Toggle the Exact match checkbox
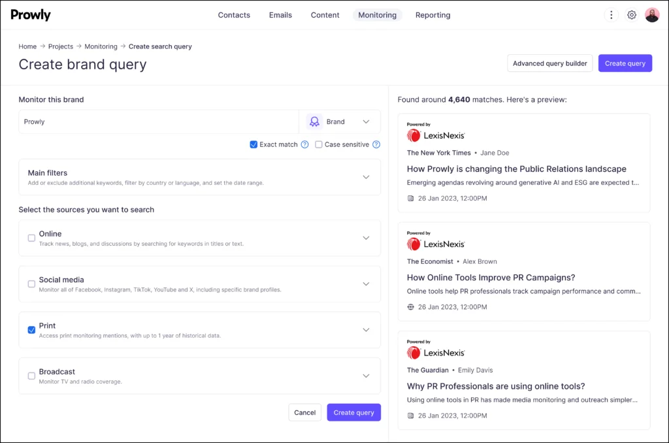 pos(253,144)
